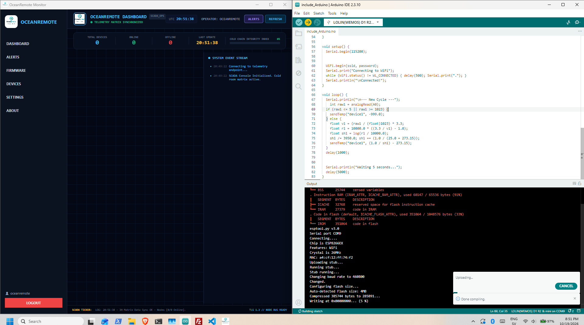This screenshot has height=325, width=584.
Task: Open the Serial Plotter icon
Action: 568,22
